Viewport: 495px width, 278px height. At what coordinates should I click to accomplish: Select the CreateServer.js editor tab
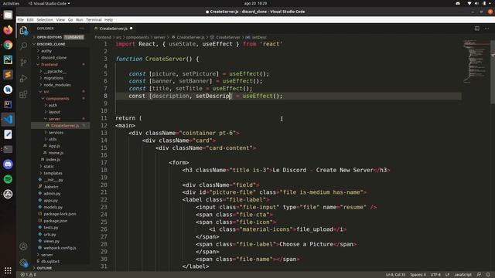(x=113, y=29)
